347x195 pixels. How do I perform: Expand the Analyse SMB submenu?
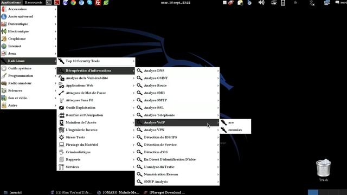[177, 93]
